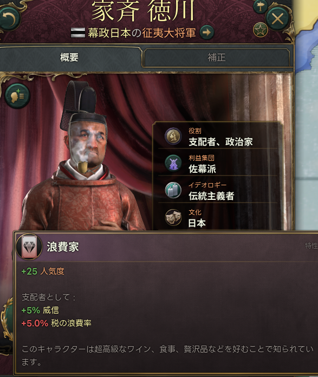This screenshot has width=318, height=377.
Task: Click the culture theater masks icon
Action: [x=173, y=218]
